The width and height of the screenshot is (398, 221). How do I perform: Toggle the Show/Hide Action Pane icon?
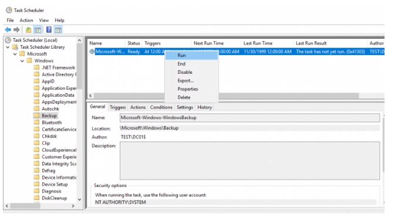click(58, 30)
